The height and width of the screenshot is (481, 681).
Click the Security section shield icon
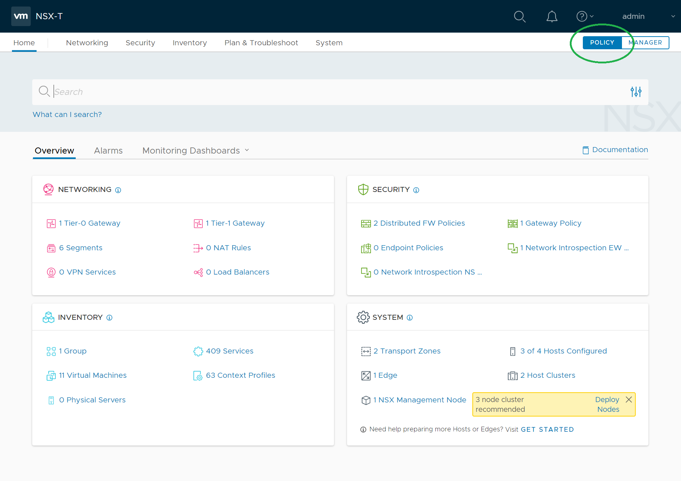[x=363, y=189]
